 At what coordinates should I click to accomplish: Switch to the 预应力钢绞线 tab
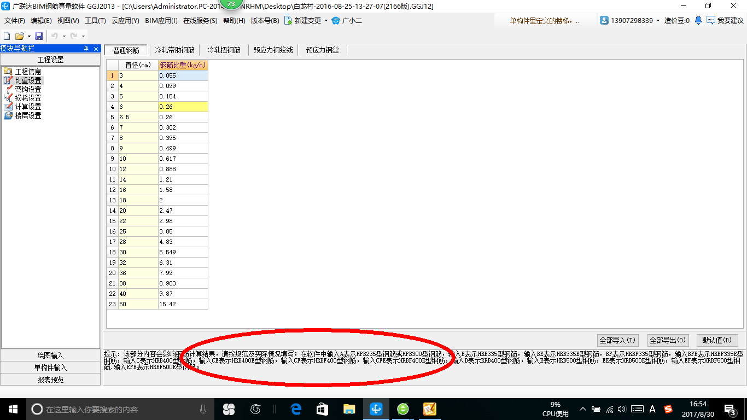(273, 50)
